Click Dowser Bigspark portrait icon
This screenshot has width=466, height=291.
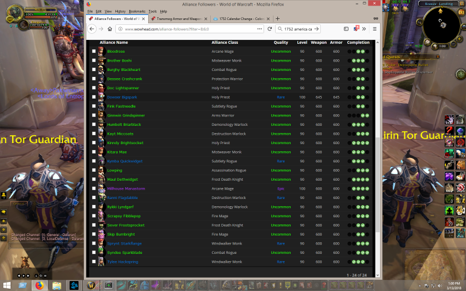point(102,97)
